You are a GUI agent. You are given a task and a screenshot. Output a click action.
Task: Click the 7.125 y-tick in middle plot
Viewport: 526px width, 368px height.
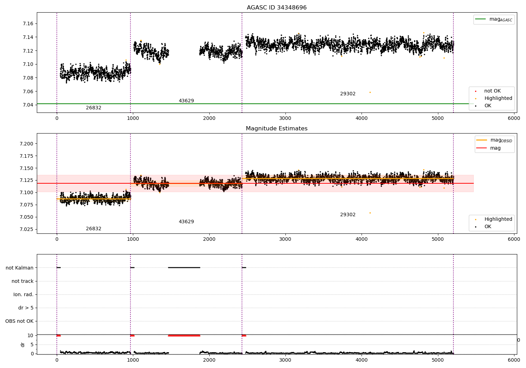pos(27,180)
